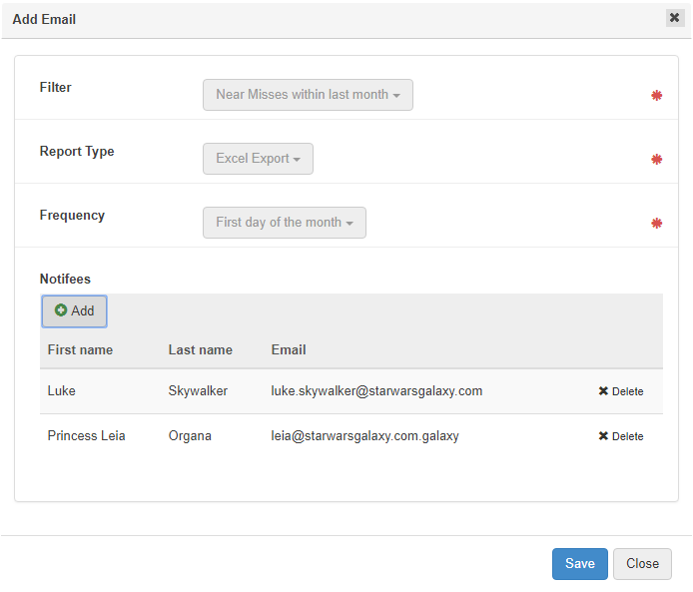Expand the Report Type Excel Export dropdown
Viewport: 693px width, 592px height.
[258, 159]
